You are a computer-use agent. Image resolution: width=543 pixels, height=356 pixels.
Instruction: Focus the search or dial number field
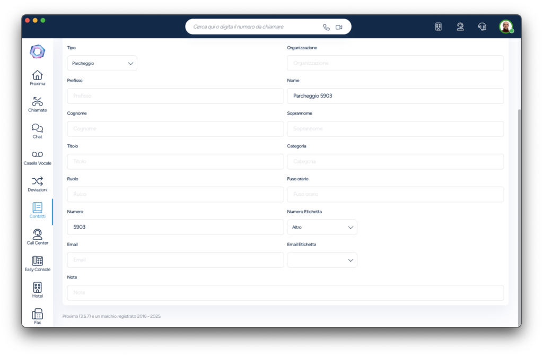pyautogui.click(x=255, y=27)
